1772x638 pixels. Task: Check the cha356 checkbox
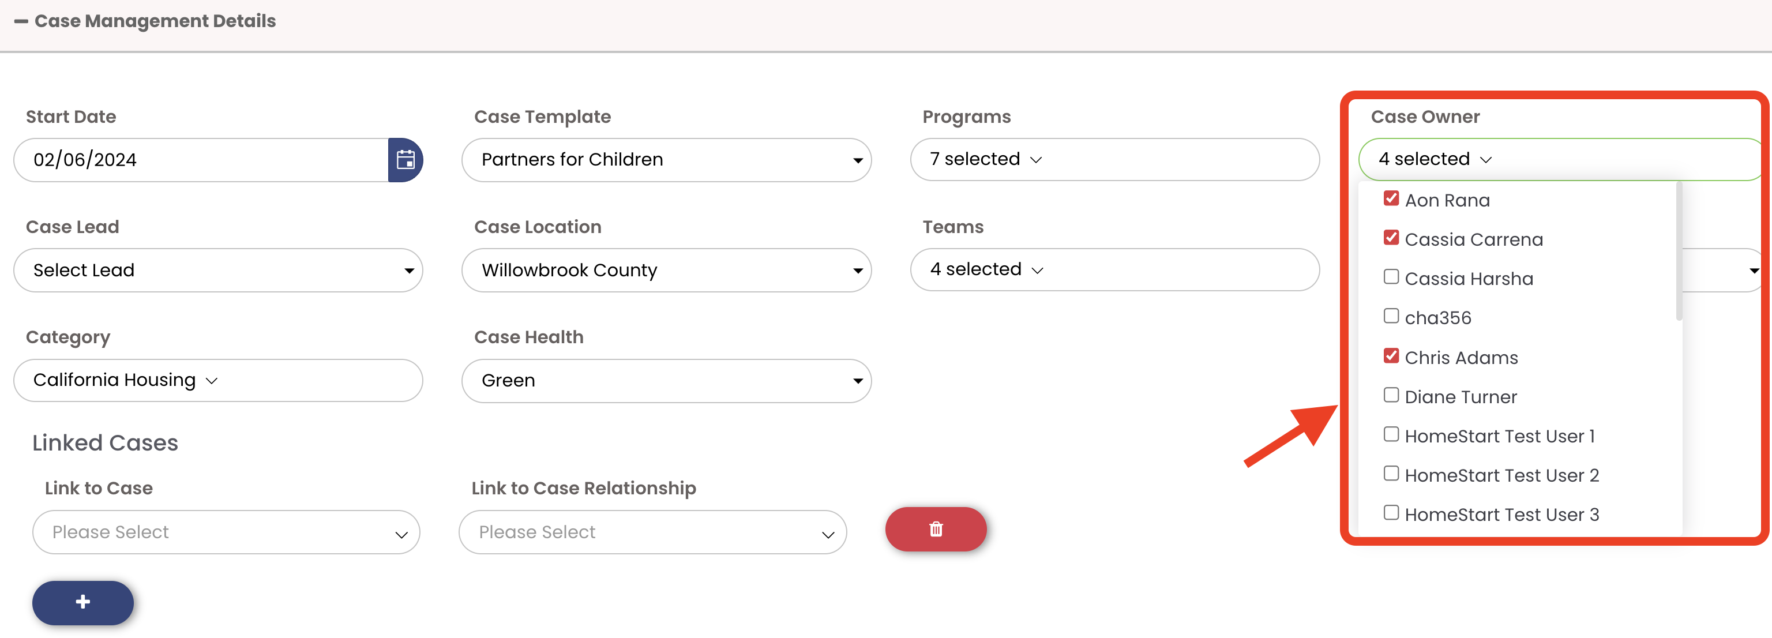coord(1390,316)
